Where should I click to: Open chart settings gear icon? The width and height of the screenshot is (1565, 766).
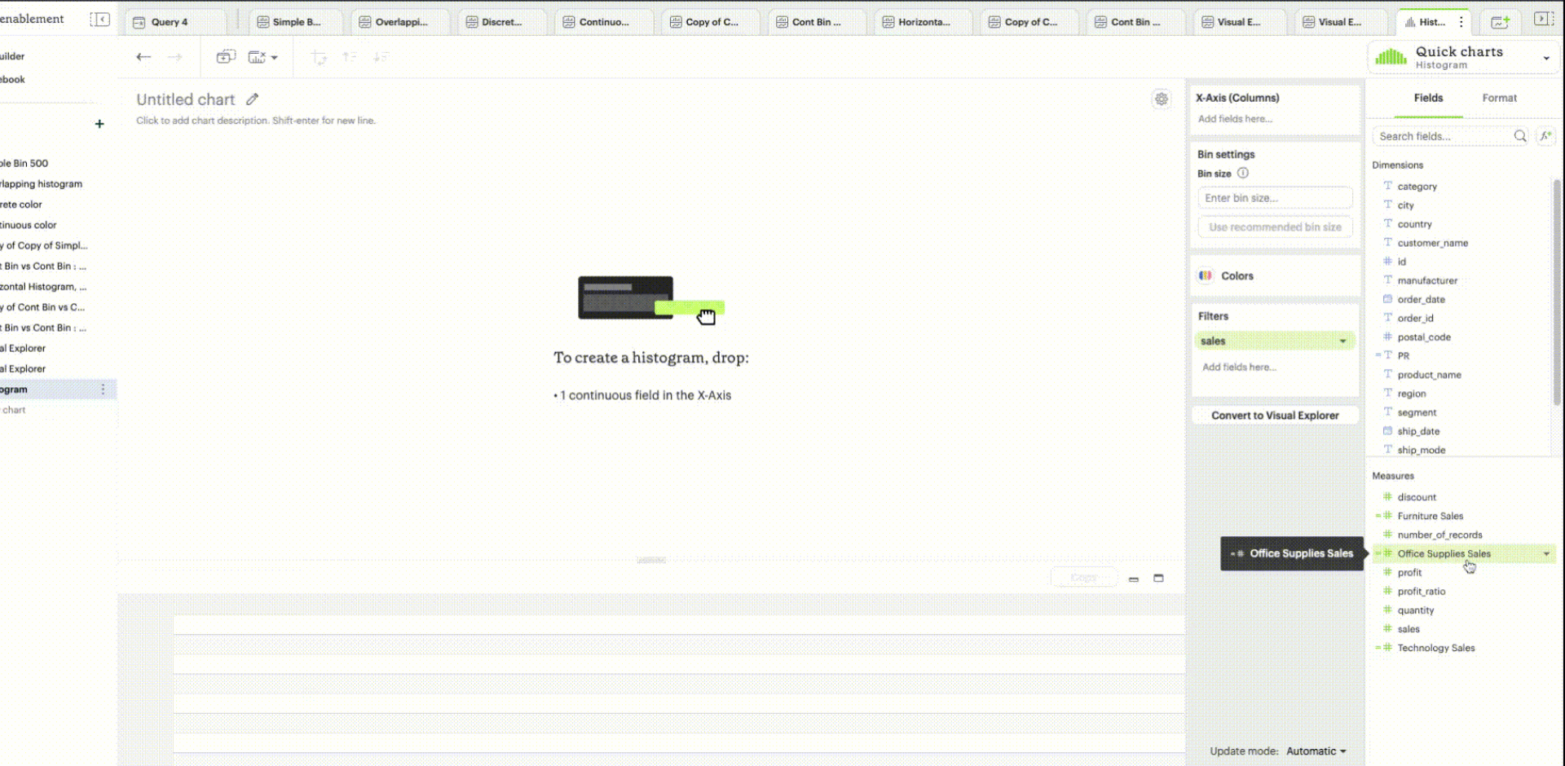(1162, 99)
